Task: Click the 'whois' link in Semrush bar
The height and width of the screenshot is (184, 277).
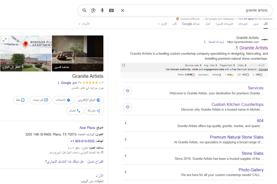Action: click(x=217, y=75)
